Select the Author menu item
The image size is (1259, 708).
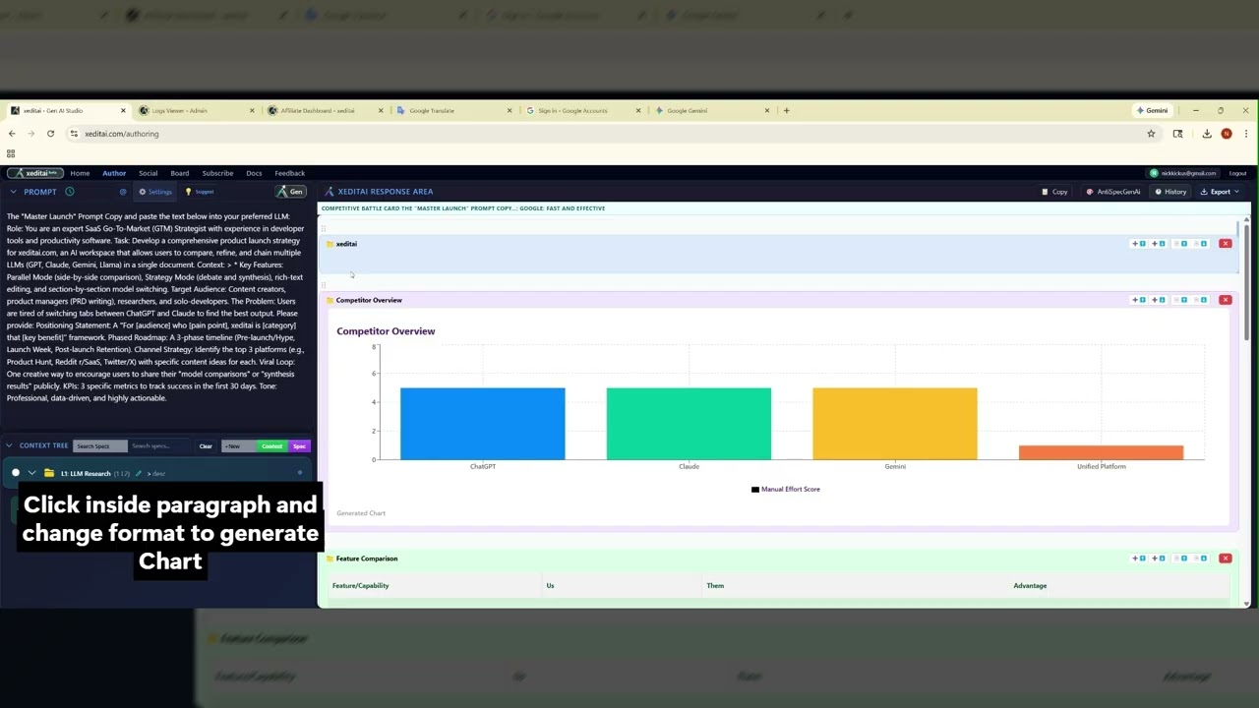114,173
